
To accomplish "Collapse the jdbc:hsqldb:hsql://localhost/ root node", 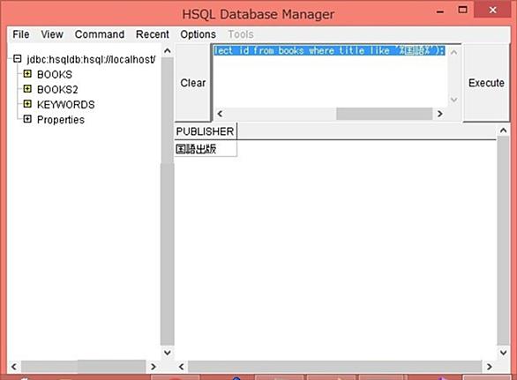I will (17, 59).
